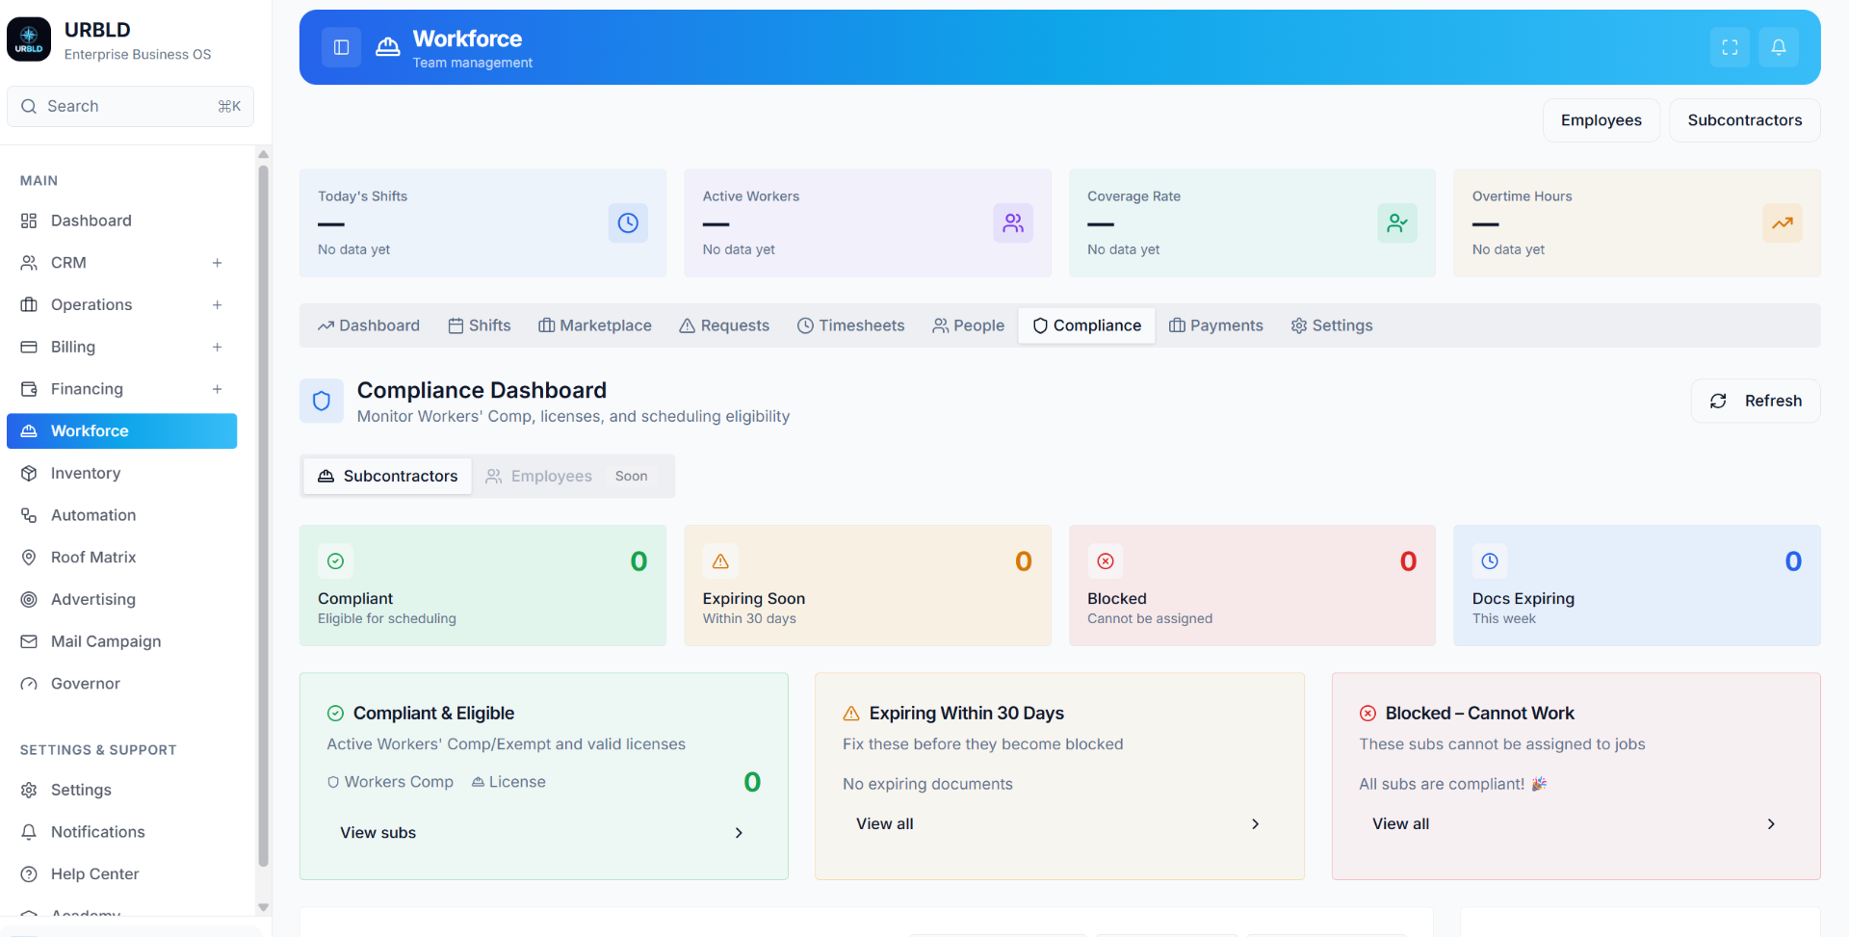The image size is (1849, 937).
Task: Expand the Financing submenu plus
Action: click(218, 389)
